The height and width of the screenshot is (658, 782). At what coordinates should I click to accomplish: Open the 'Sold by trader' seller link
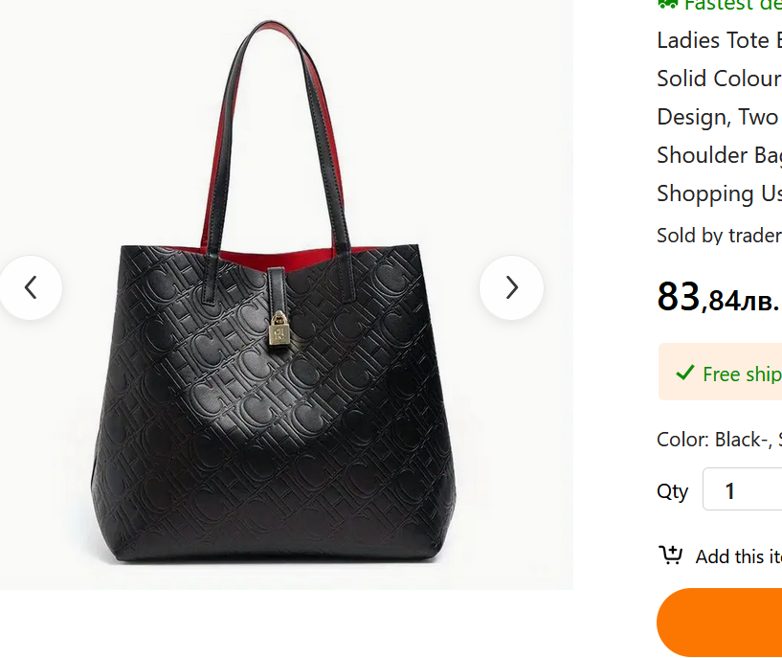click(x=718, y=236)
